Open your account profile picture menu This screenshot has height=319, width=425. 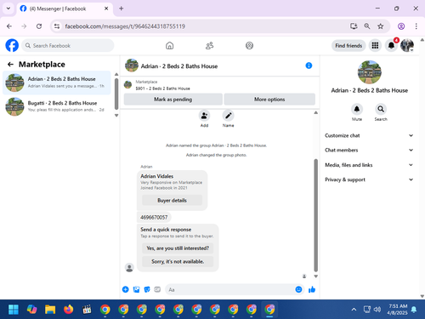407,45
